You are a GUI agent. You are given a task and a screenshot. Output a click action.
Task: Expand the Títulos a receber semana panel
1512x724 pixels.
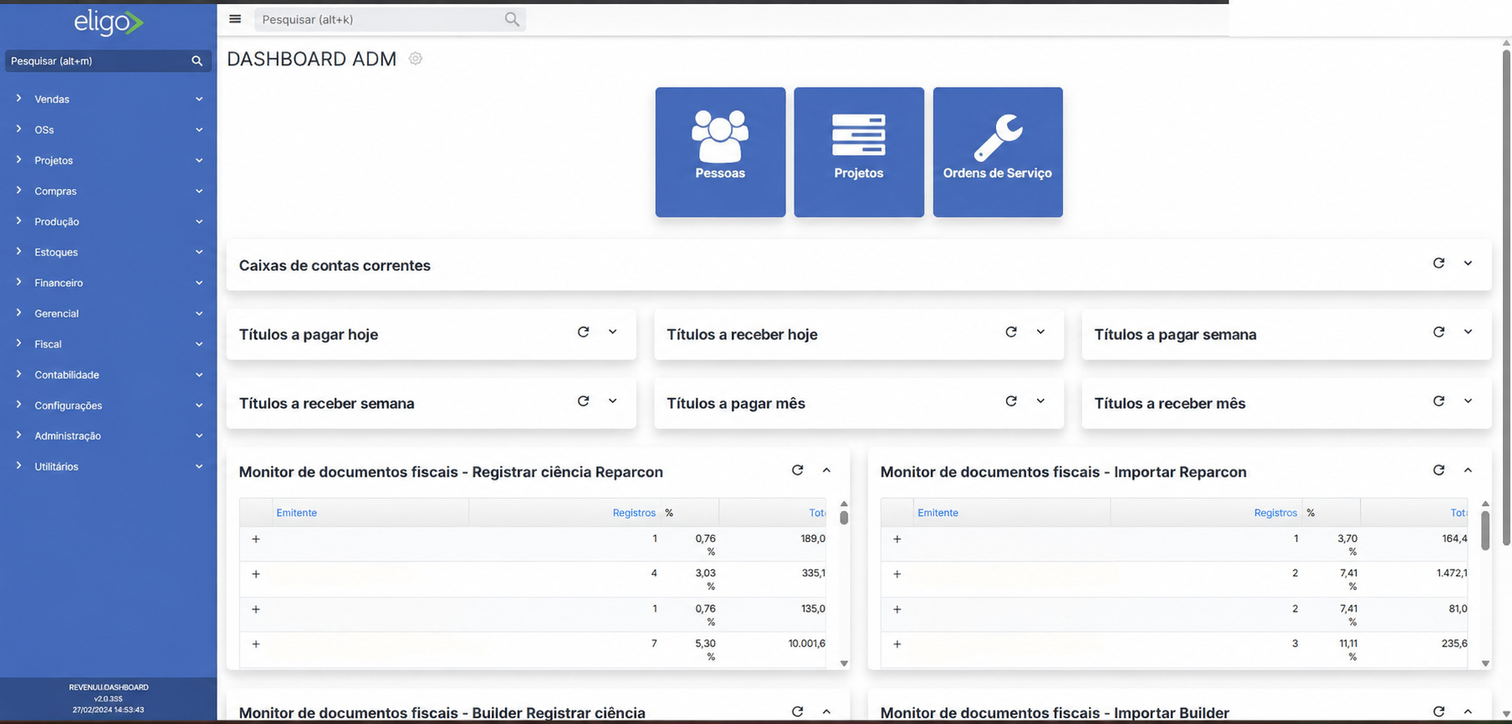[x=613, y=401]
